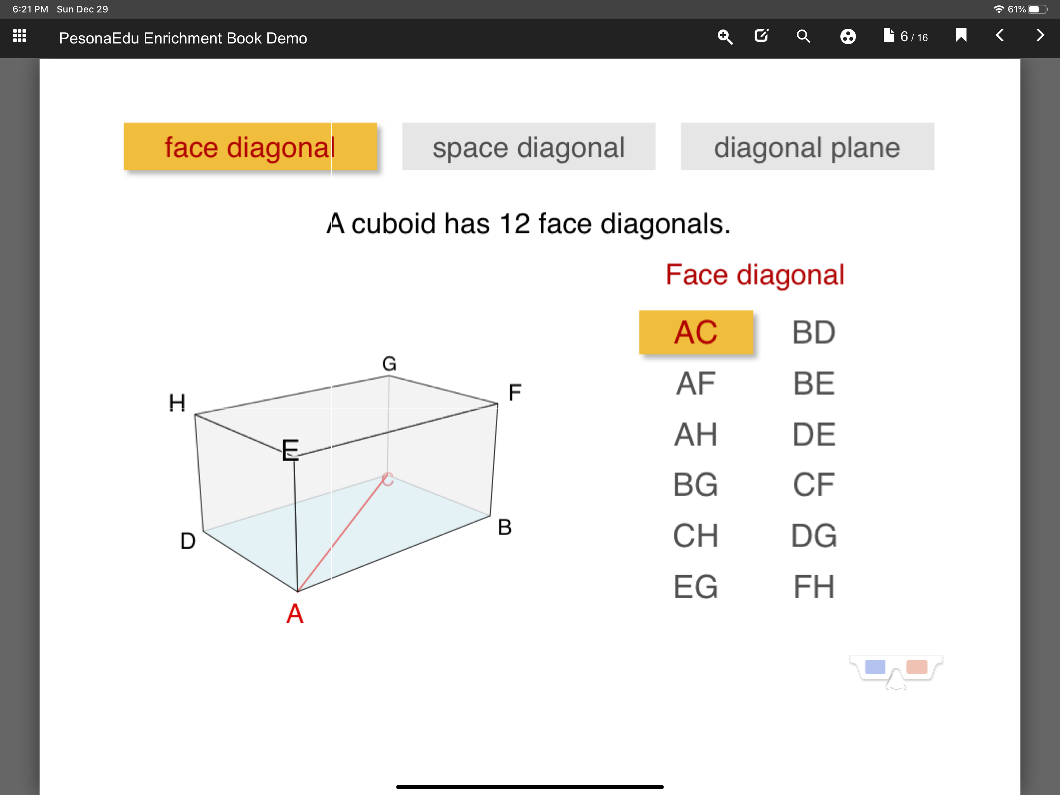Tap vertex label B on cuboid

[x=505, y=527]
